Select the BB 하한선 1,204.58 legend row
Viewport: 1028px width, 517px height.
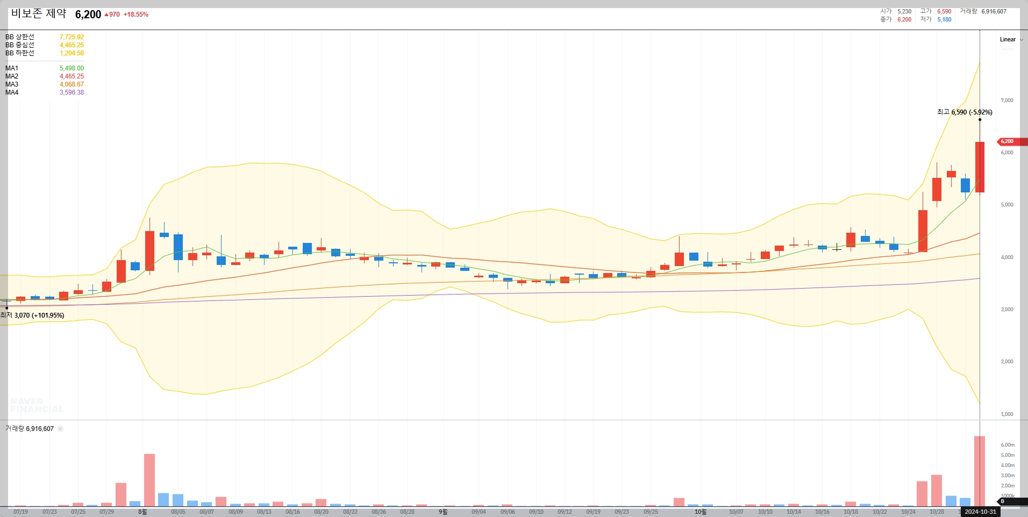coord(45,53)
